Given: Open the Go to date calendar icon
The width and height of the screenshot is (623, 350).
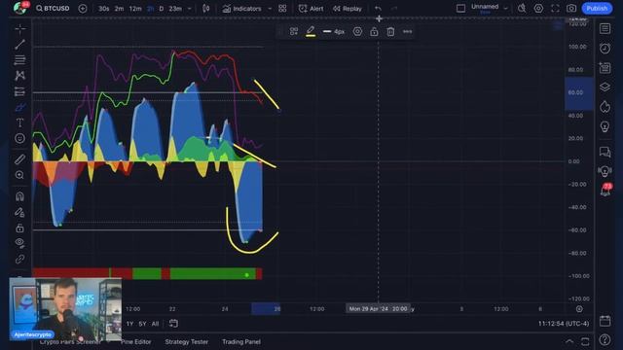Looking at the screenshot, I should pos(173,324).
